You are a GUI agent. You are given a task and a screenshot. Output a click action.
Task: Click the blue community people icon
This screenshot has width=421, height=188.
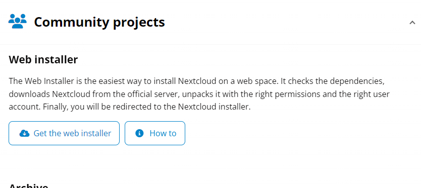[x=18, y=21]
